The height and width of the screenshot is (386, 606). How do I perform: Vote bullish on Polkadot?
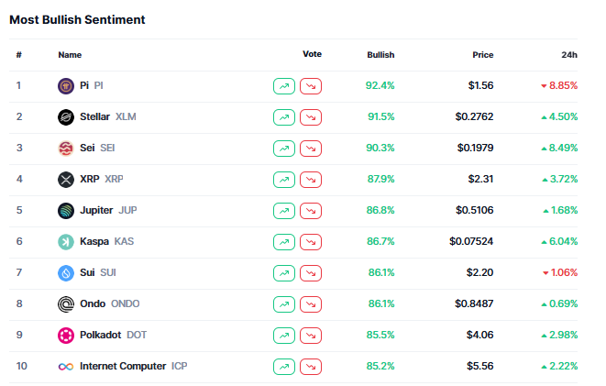[284, 336]
